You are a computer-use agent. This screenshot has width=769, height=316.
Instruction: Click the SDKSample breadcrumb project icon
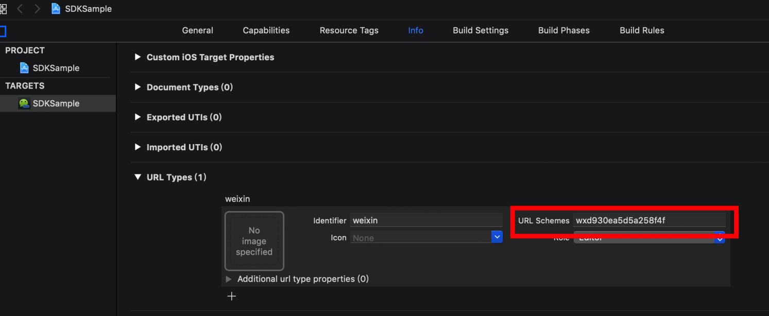pos(56,9)
